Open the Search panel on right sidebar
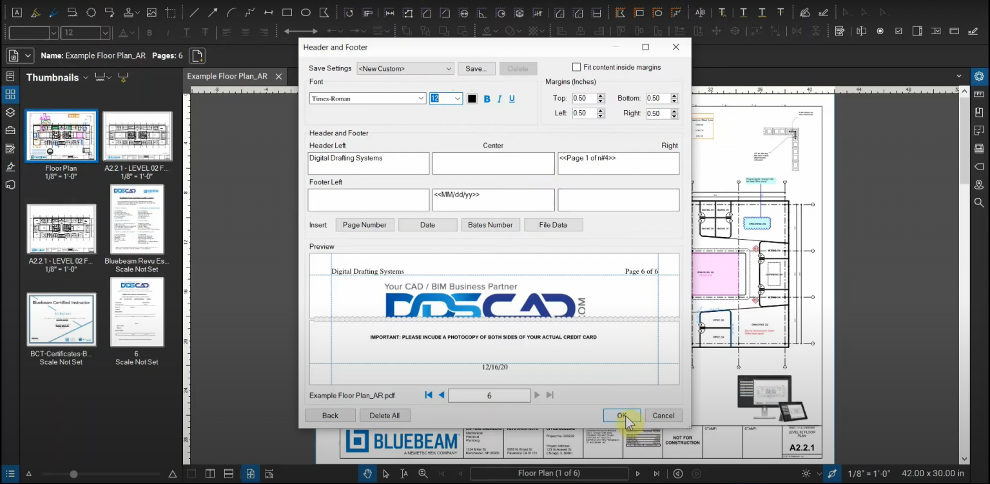990x484 pixels. pyautogui.click(x=979, y=202)
